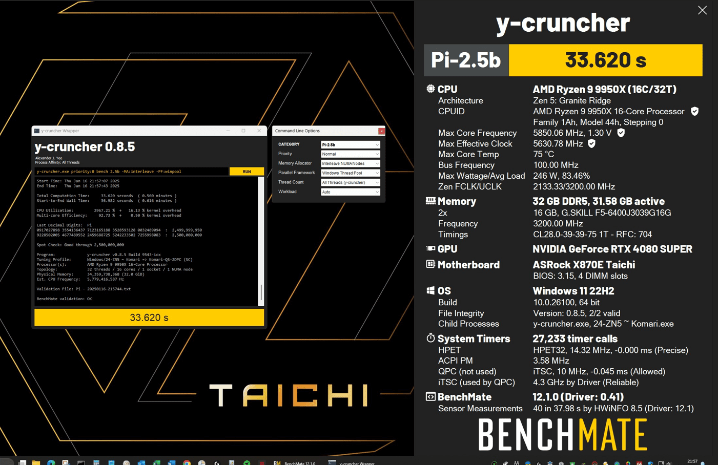Open Word from the taskbar
Viewport: 718px width, 465px height.
pos(171,462)
